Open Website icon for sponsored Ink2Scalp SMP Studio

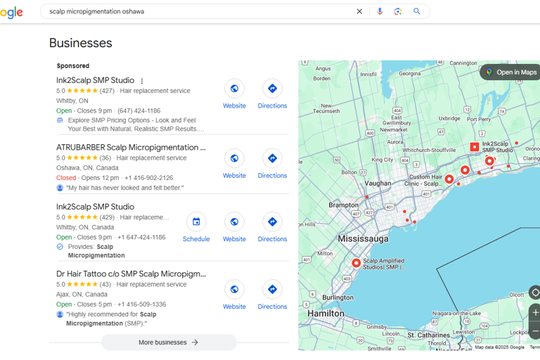pyautogui.click(x=234, y=89)
